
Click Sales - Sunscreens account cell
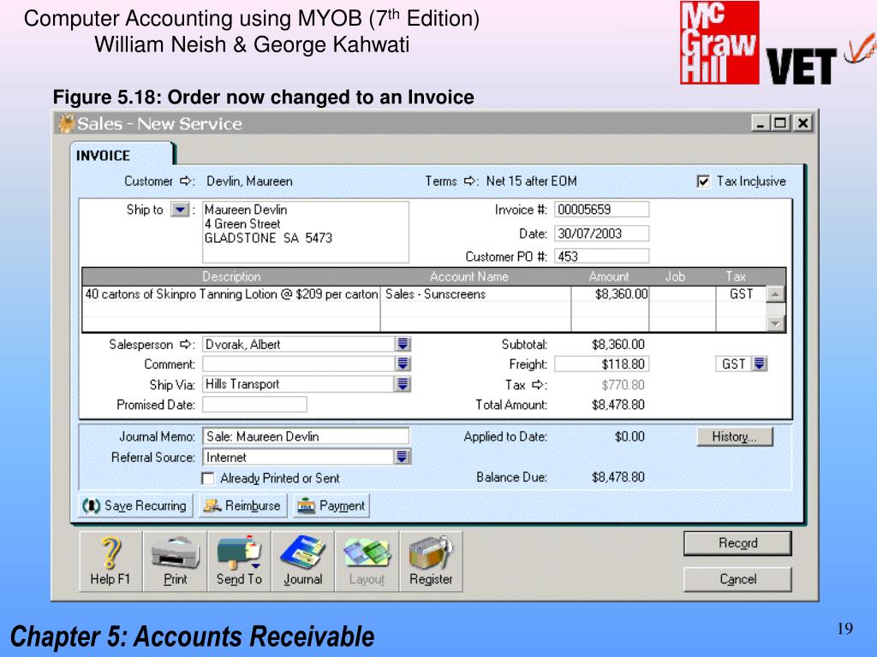475,294
